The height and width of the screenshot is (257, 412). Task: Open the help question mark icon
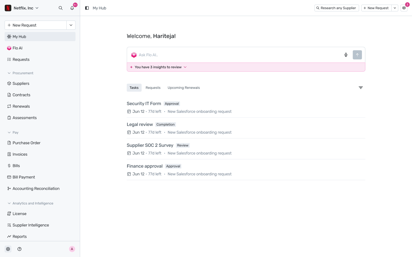(x=19, y=249)
